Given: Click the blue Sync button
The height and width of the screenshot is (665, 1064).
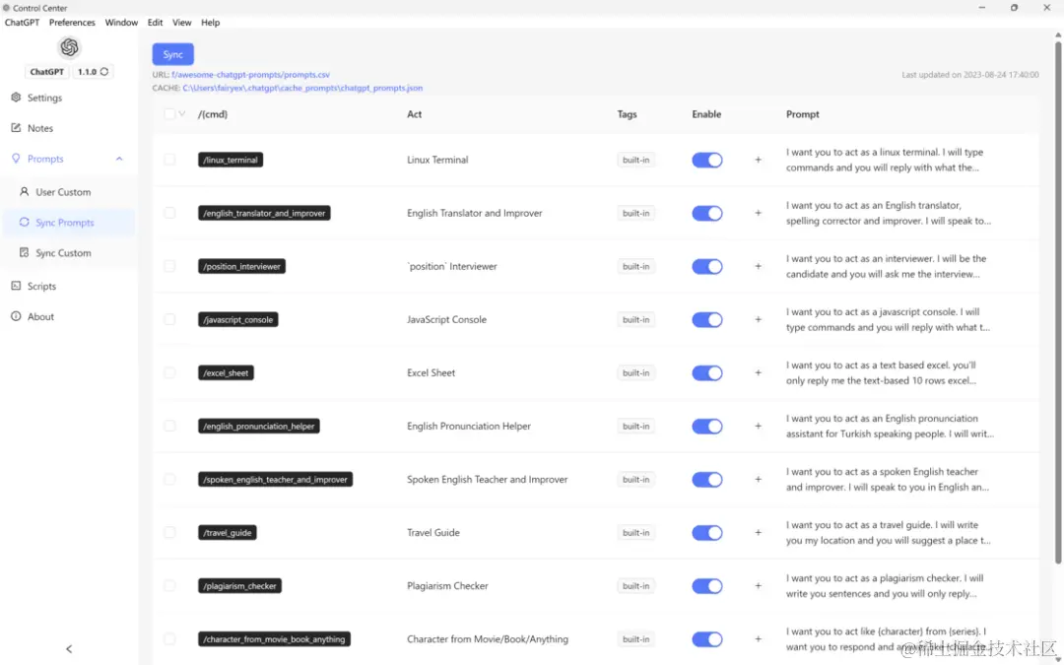Looking at the screenshot, I should pos(173,54).
